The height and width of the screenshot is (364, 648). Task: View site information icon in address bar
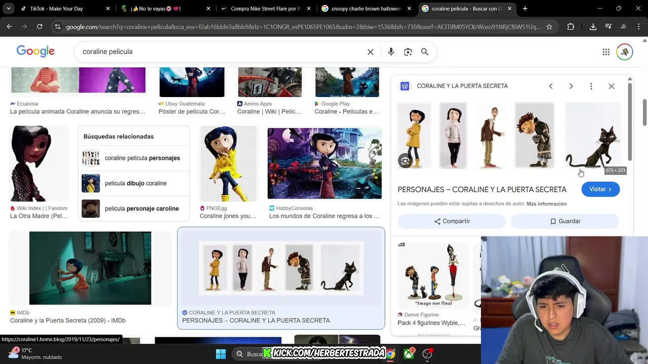(57, 27)
